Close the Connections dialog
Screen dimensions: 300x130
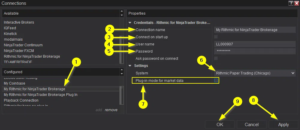(296, 3)
